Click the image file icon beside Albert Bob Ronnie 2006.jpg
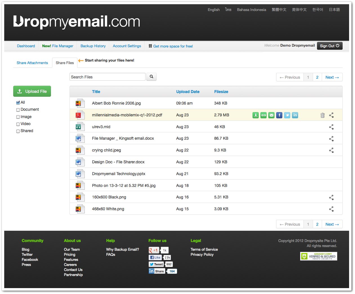The image size is (355, 294). tap(80, 103)
